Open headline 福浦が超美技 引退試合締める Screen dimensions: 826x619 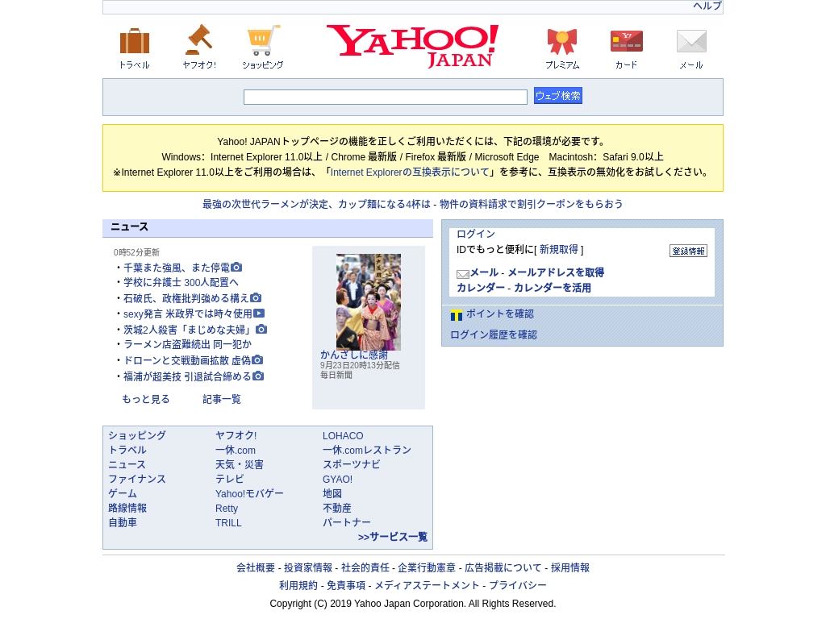click(187, 376)
